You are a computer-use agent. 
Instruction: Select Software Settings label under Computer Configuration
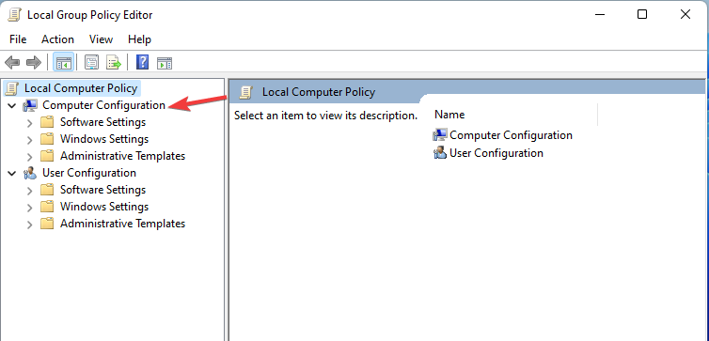[x=103, y=122]
